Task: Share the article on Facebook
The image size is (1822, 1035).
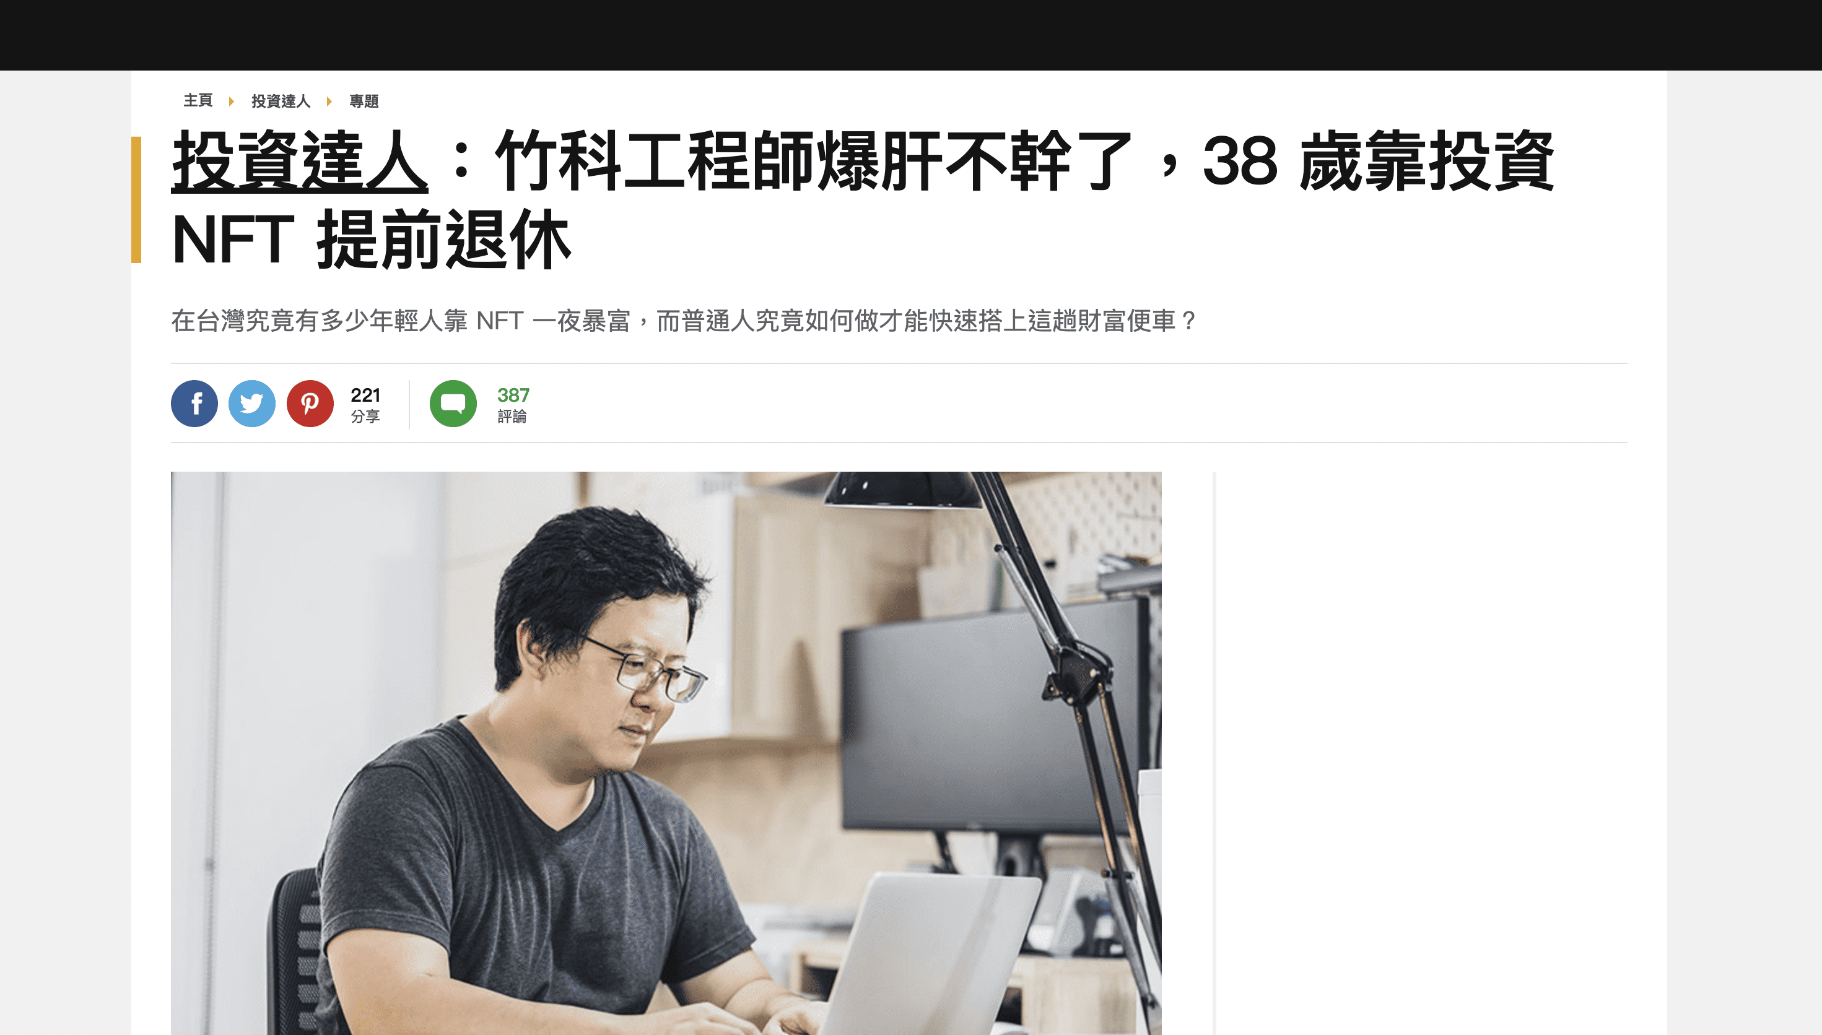Action: (x=194, y=404)
